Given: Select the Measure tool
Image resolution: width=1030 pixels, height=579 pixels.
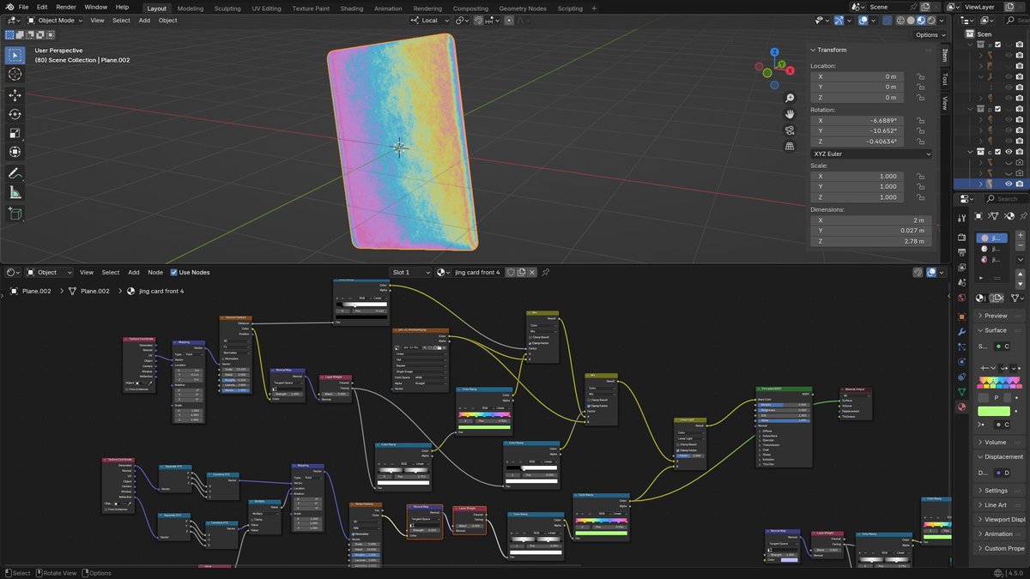Looking at the screenshot, I should (x=15, y=192).
